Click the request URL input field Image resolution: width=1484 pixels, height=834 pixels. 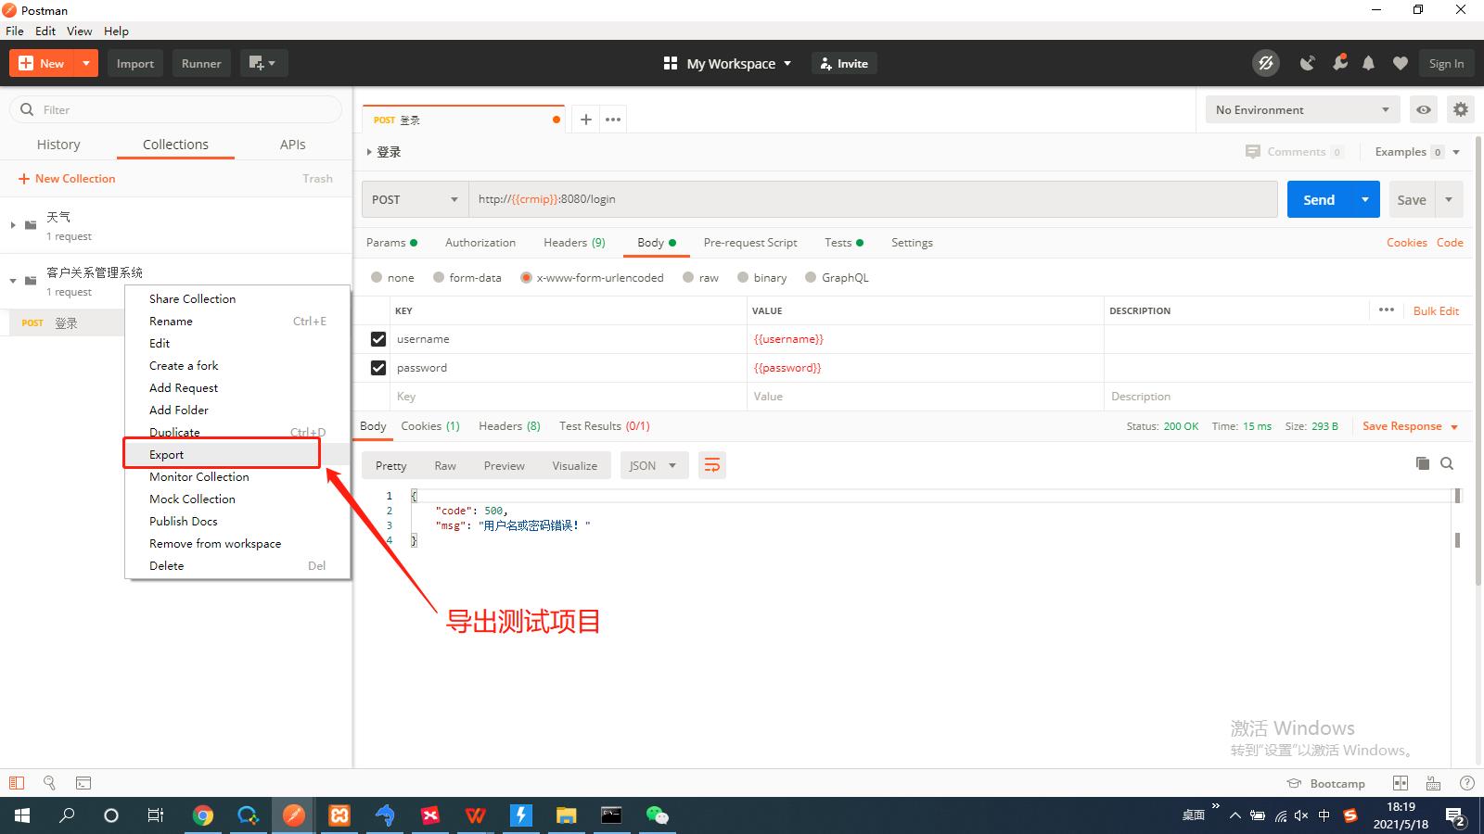pos(873,199)
